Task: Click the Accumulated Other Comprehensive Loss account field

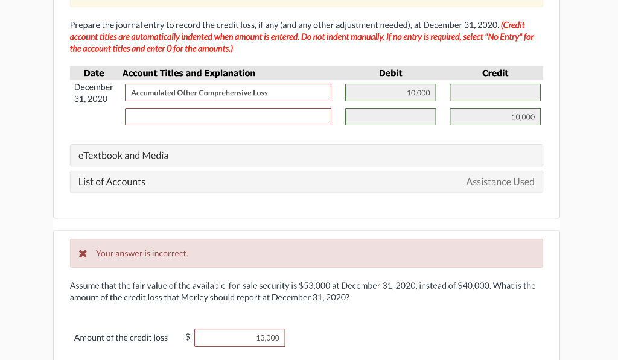Action: (x=228, y=92)
